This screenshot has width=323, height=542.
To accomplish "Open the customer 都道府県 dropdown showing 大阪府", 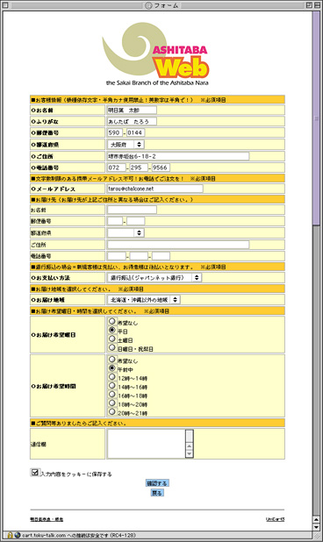I will click(126, 144).
